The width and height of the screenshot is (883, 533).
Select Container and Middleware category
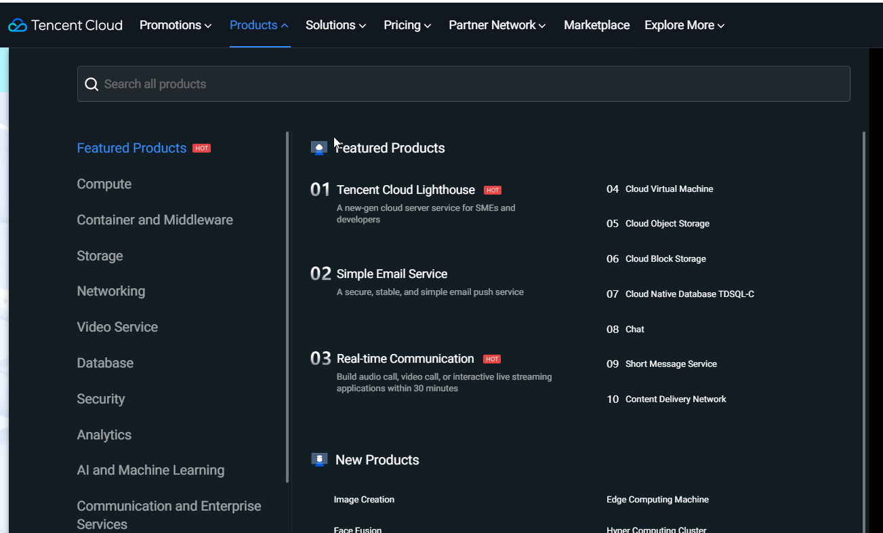155,220
